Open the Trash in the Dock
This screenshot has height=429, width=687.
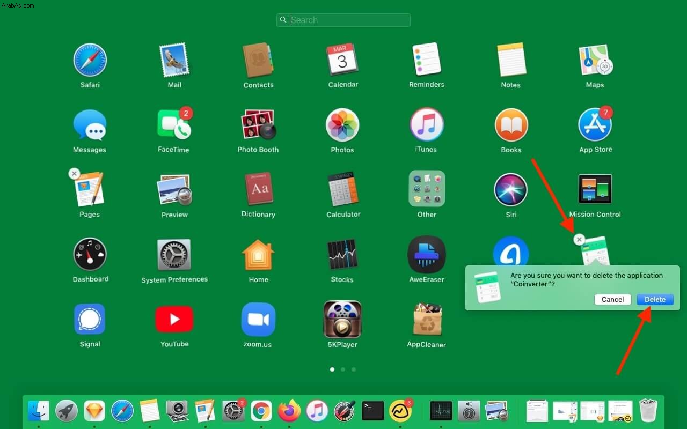coord(648,411)
